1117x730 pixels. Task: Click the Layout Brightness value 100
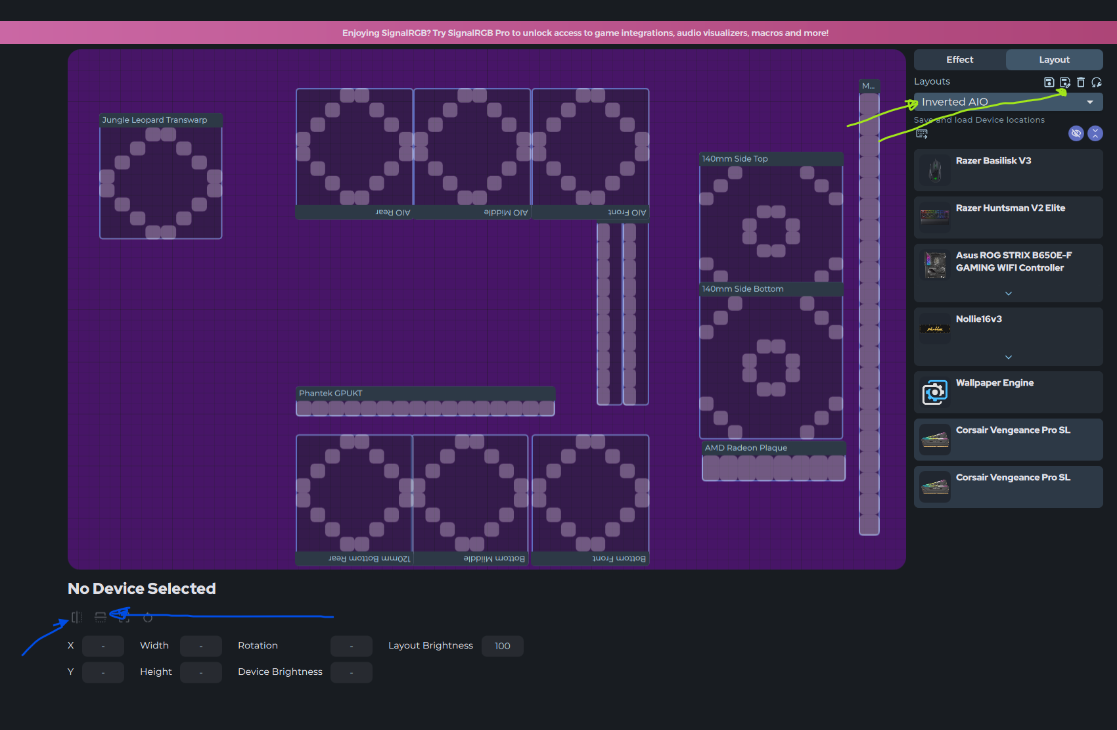(x=503, y=646)
